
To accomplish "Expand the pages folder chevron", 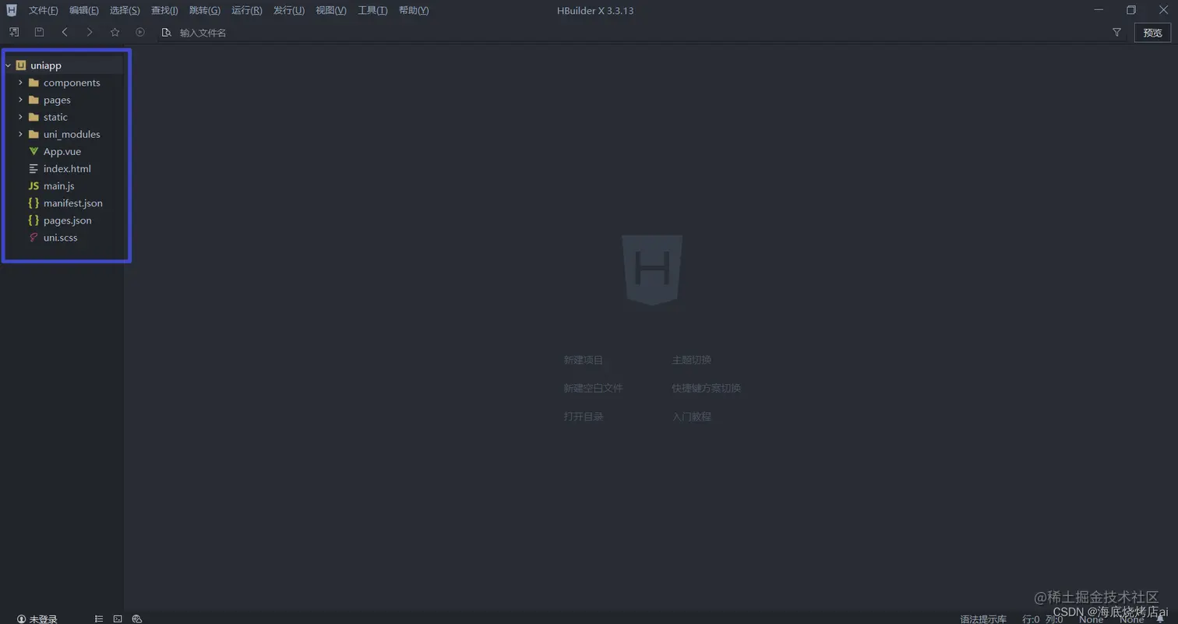I will [20, 100].
